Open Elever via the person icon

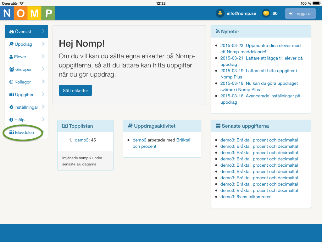coord(11,57)
